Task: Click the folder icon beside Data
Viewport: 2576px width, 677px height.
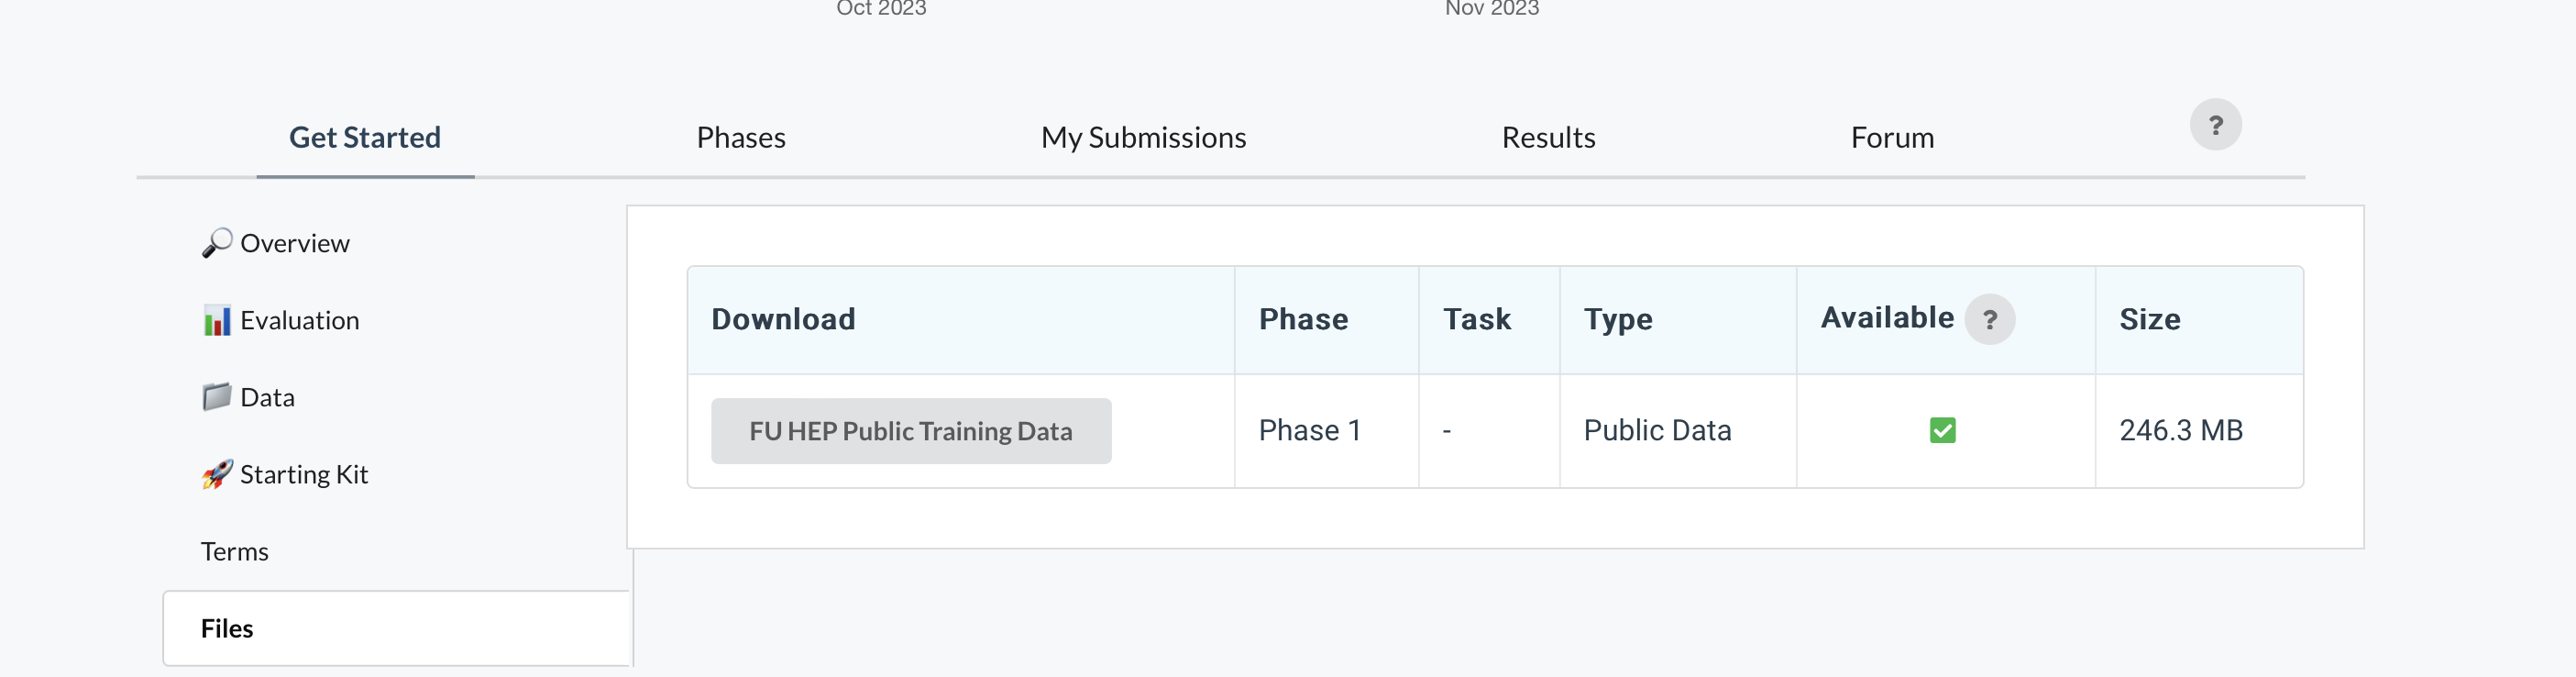Action: (x=217, y=396)
